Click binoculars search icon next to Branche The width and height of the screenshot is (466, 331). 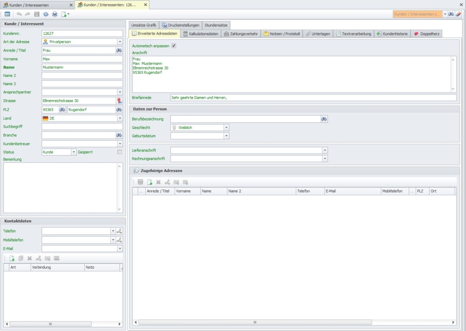[119, 135]
